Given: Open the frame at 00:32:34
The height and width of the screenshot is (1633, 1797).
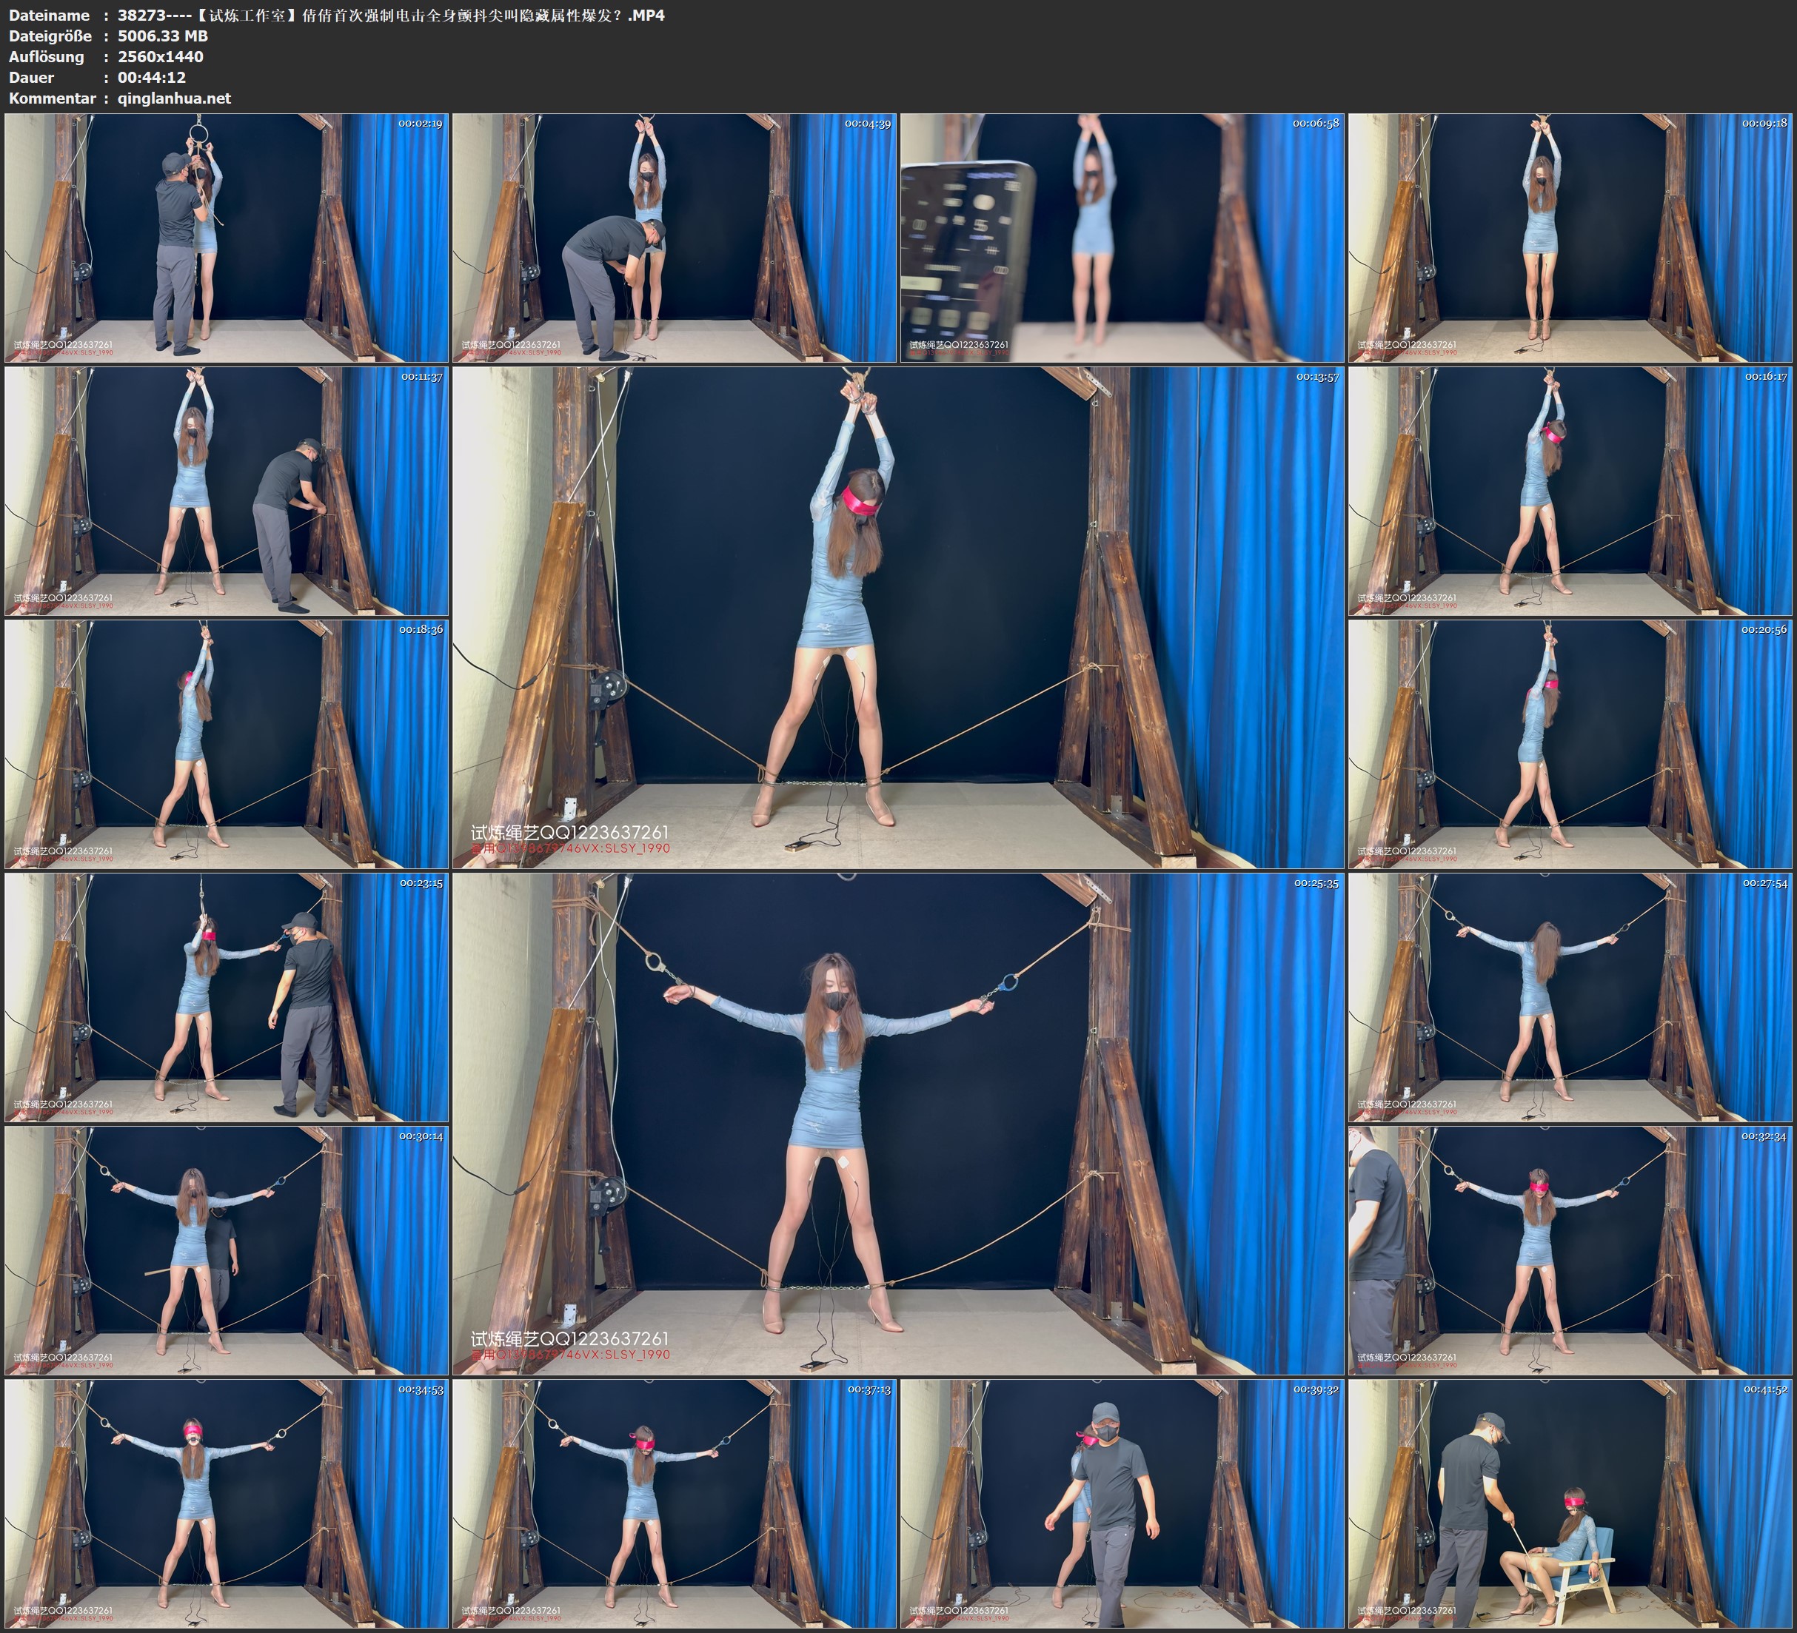Looking at the screenshot, I should click(x=1570, y=1250).
